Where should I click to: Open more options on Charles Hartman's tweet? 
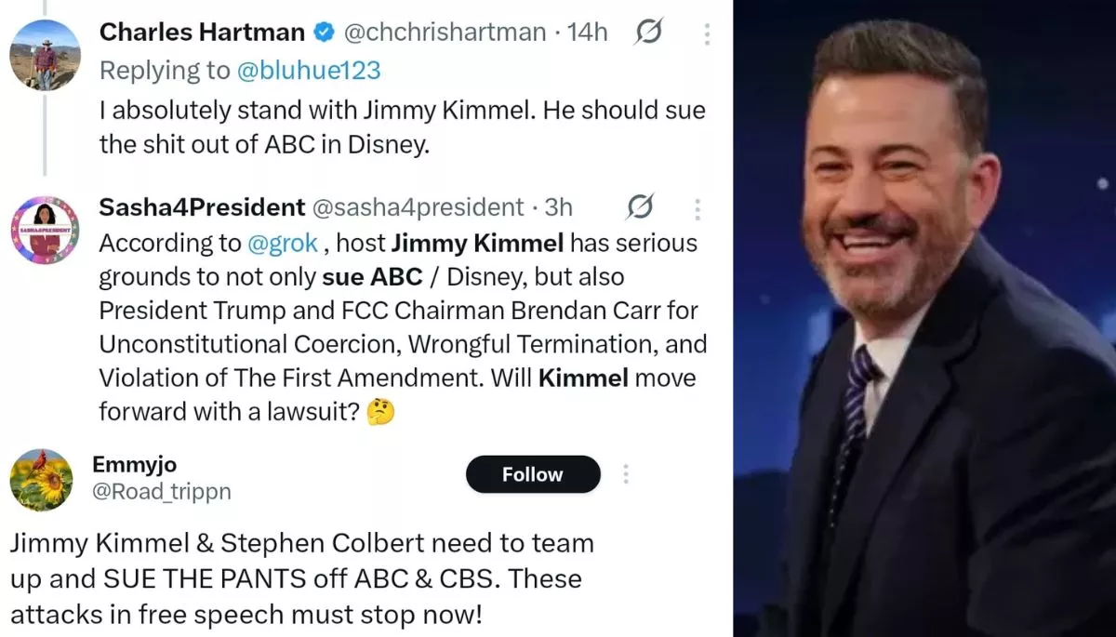point(707,34)
